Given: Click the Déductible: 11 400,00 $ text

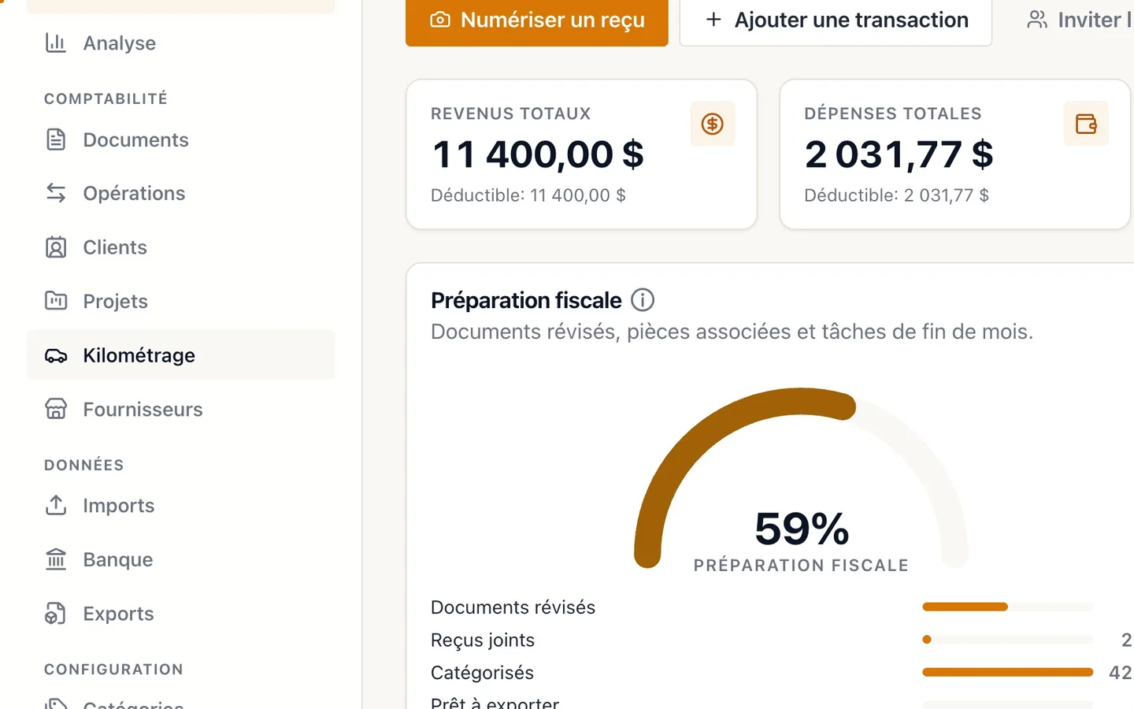Looking at the screenshot, I should (x=528, y=195).
